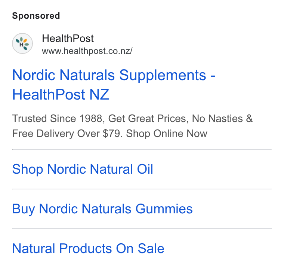This screenshot has height=268, width=284.
Task: Click the letter H inside the logo
Action: (21, 45)
